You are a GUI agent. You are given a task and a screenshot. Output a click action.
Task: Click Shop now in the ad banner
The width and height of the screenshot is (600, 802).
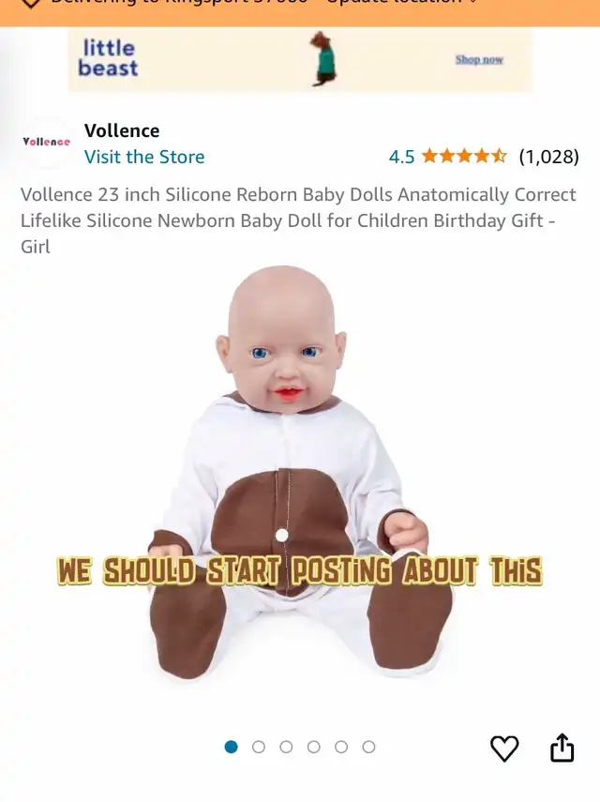(479, 60)
